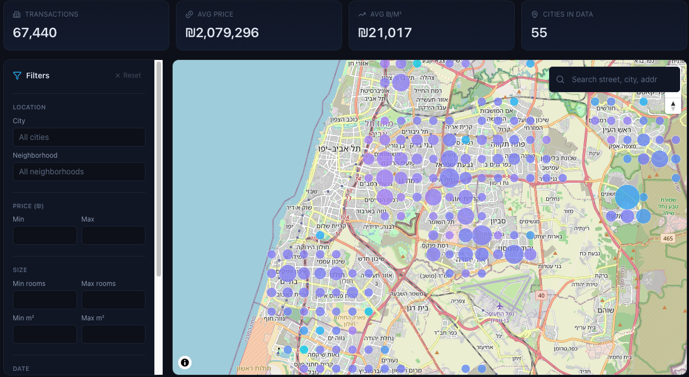Image resolution: width=689 pixels, height=377 pixels.
Task: Focus the Price Max input field
Action: pos(113,235)
